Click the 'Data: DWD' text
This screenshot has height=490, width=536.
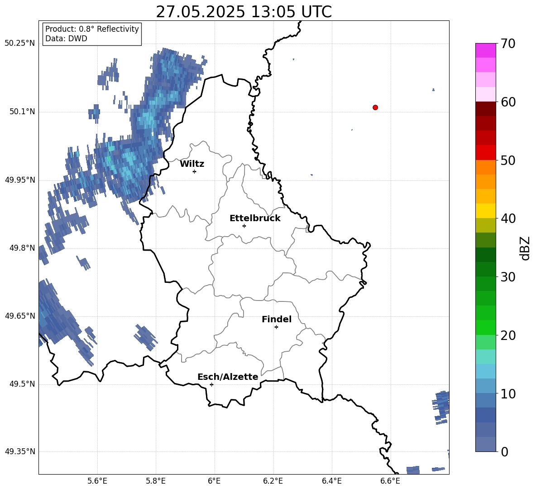pyautogui.click(x=66, y=39)
